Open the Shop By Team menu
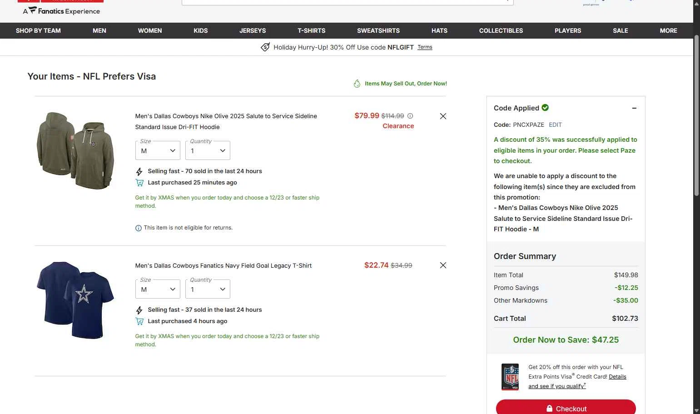Image resolution: width=700 pixels, height=414 pixels. click(38, 30)
